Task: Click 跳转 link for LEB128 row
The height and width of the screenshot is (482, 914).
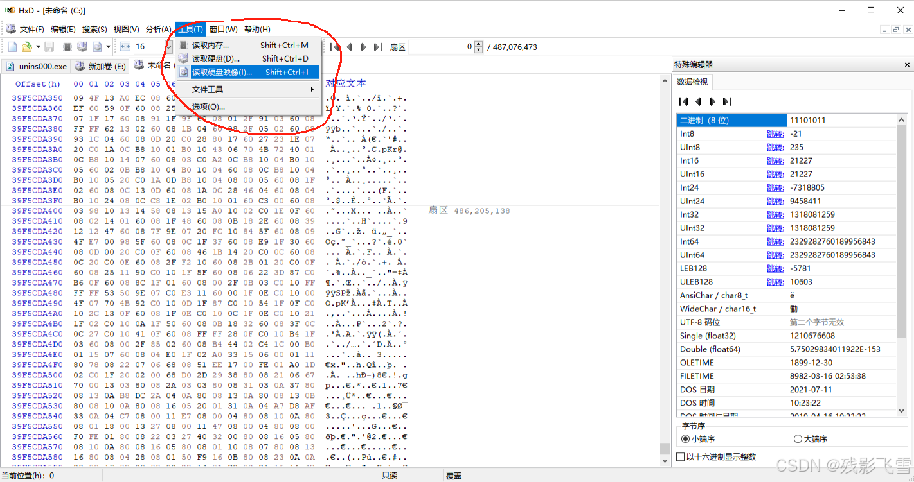Action: [x=775, y=268]
